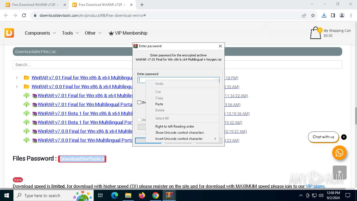Click the page vertical scrollbar thumb
Image resolution: width=357 pixels, height=201 pixels.
356,116
